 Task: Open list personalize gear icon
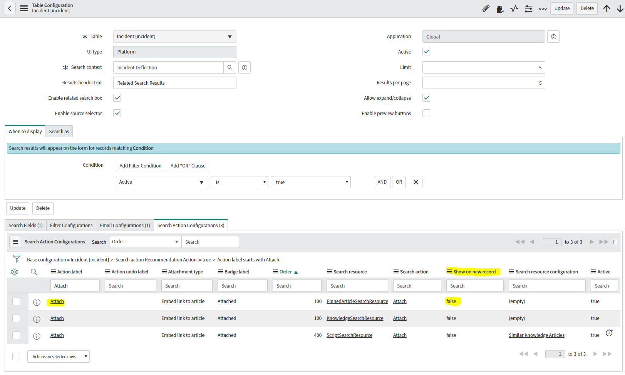(x=15, y=272)
